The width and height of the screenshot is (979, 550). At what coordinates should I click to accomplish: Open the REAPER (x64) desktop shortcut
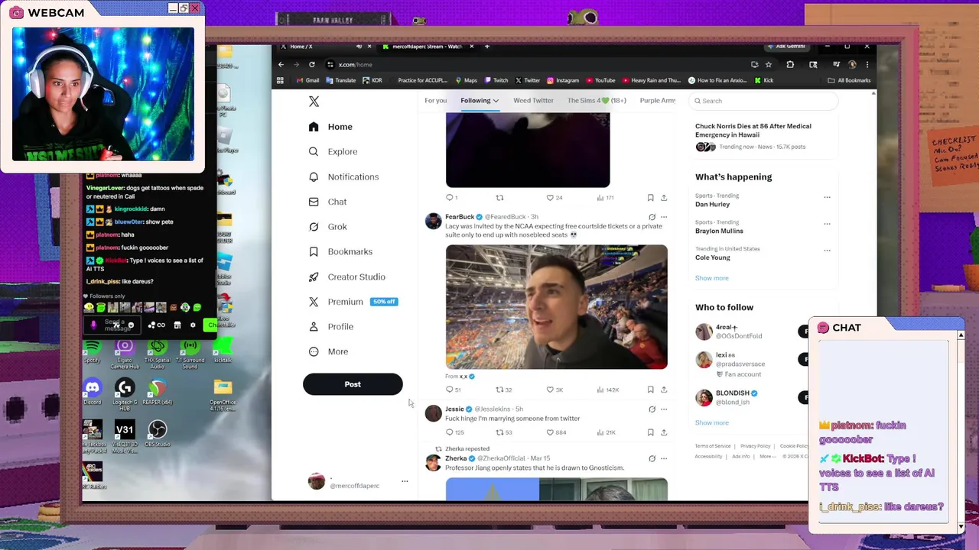pos(157,392)
